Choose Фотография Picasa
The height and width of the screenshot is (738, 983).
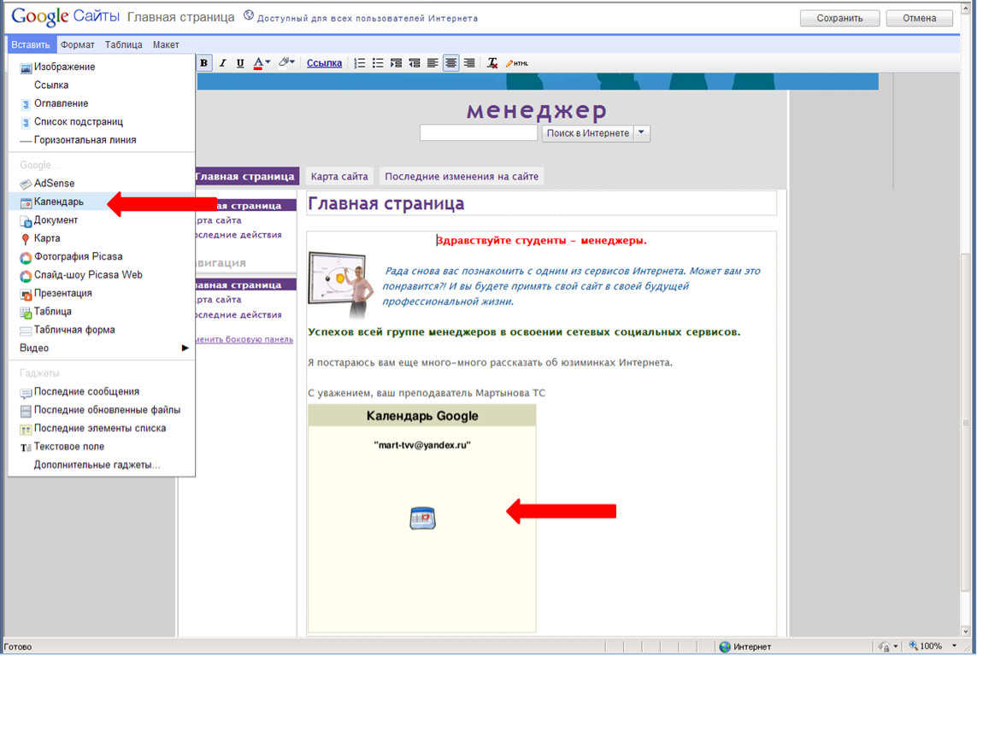pyautogui.click(x=102, y=257)
